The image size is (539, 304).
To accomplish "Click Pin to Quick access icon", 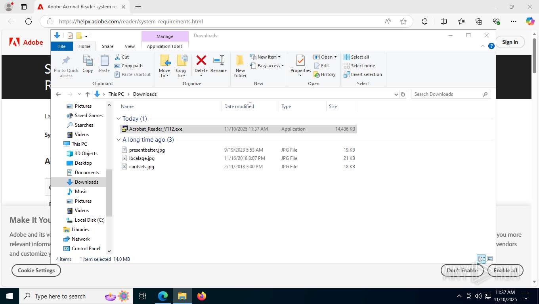I will coord(66,66).
